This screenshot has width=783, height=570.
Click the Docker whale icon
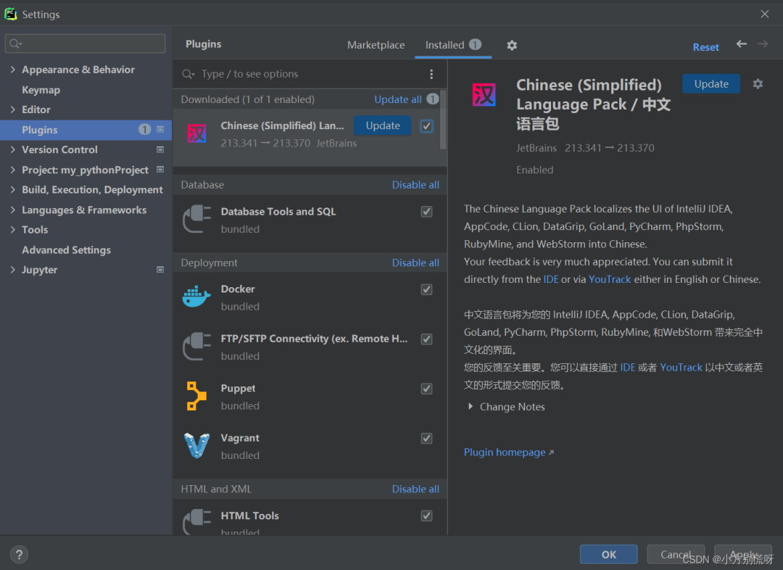(x=196, y=297)
